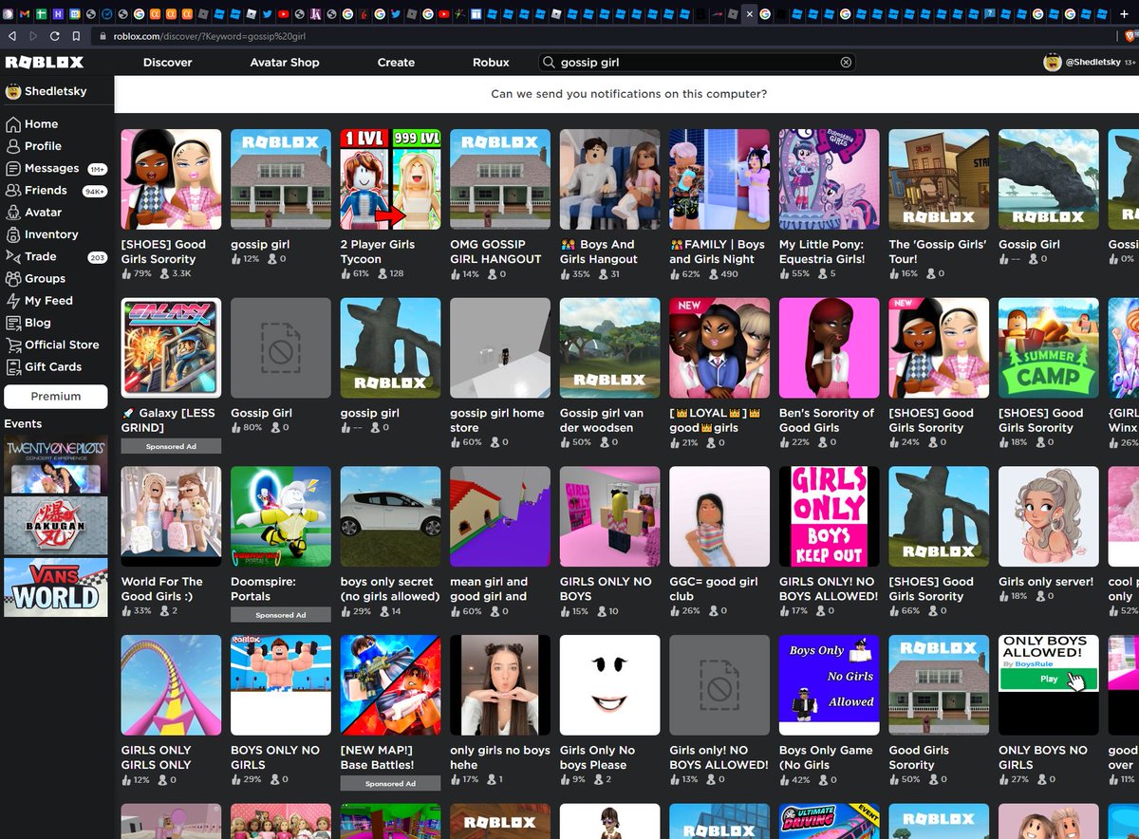Open World For The Good Girls :)
Viewport: 1139px width, 839px height.
[171, 516]
